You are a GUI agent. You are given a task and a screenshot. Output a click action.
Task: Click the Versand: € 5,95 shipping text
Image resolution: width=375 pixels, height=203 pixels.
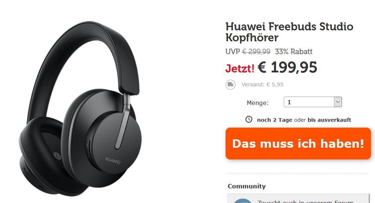[x=262, y=84]
